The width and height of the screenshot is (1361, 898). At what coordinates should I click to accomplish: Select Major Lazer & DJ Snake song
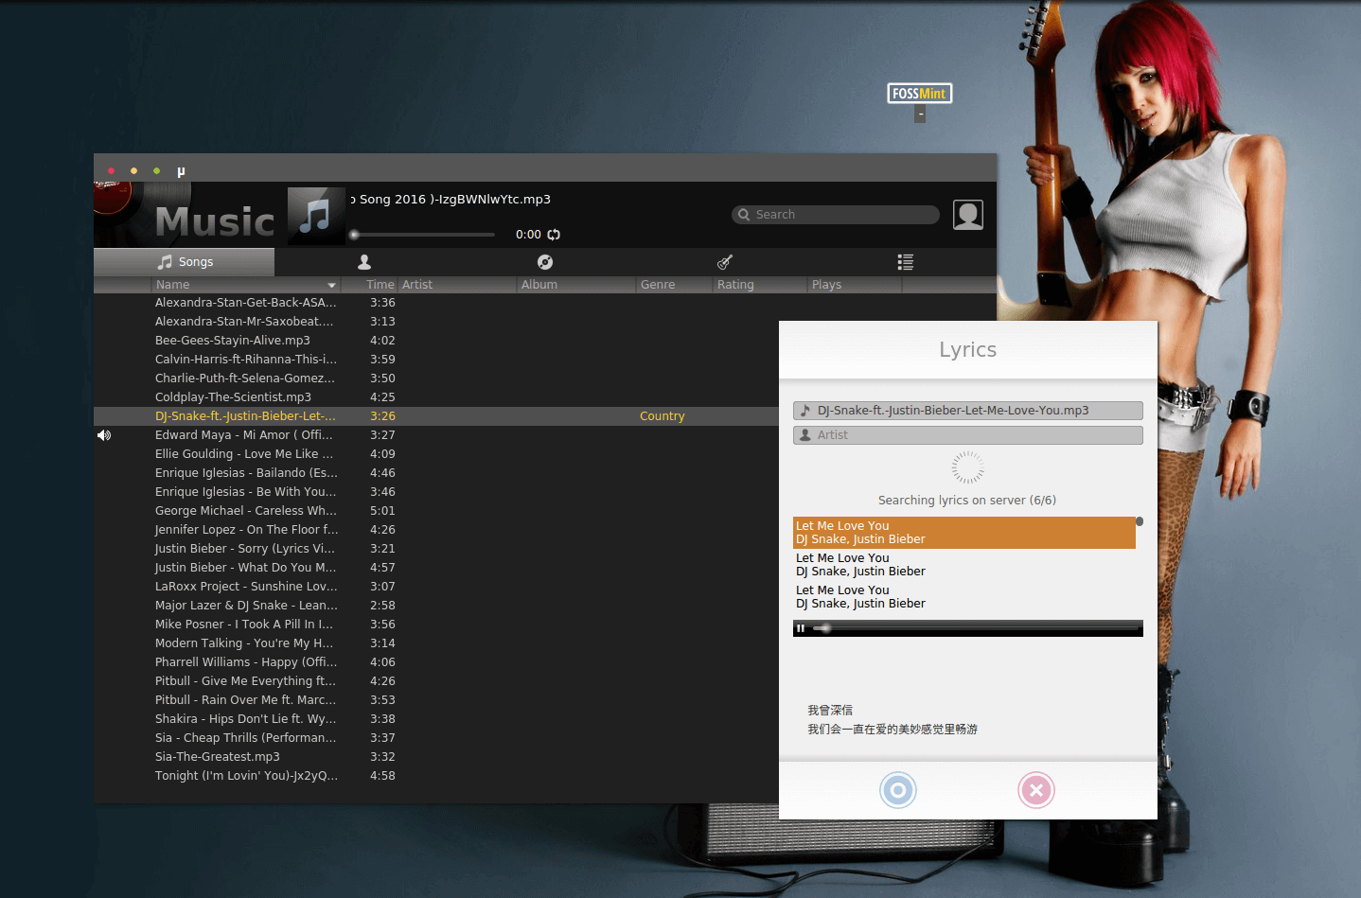click(x=246, y=606)
